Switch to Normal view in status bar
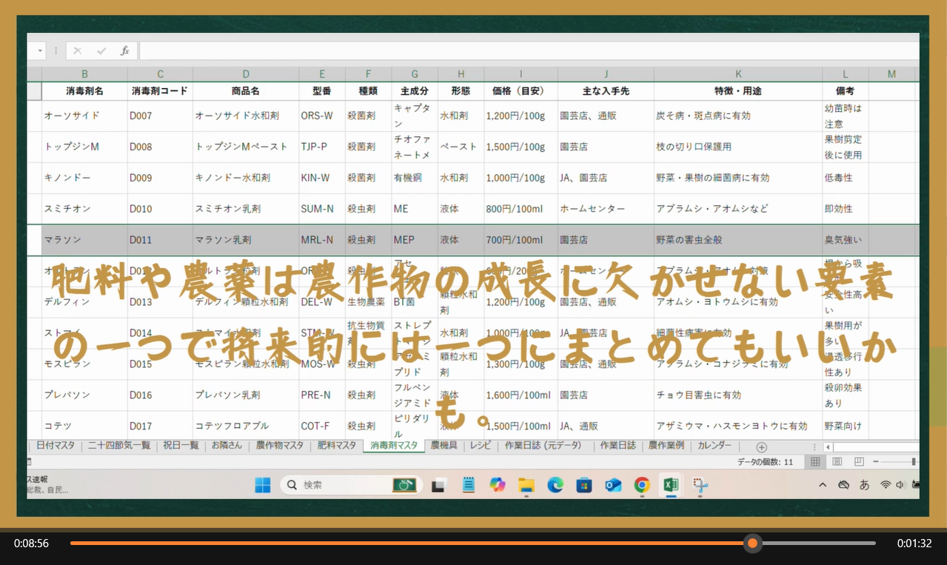This screenshot has width=947, height=565. click(814, 462)
